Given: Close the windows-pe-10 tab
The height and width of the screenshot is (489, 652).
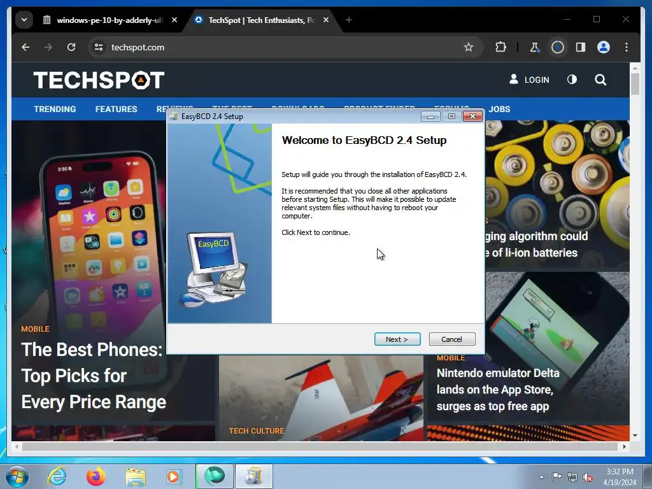Looking at the screenshot, I should pyautogui.click(x=174, y=20).
